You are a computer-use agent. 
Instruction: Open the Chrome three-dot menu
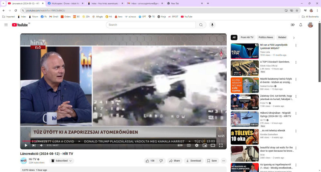point(317,10)
